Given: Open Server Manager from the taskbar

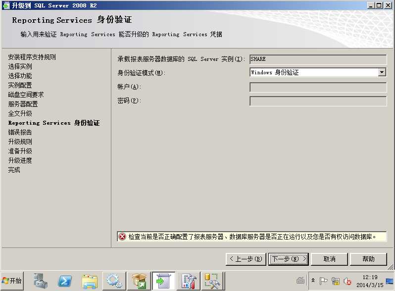Looking at the screenshot, I should (x=40, y=281).
